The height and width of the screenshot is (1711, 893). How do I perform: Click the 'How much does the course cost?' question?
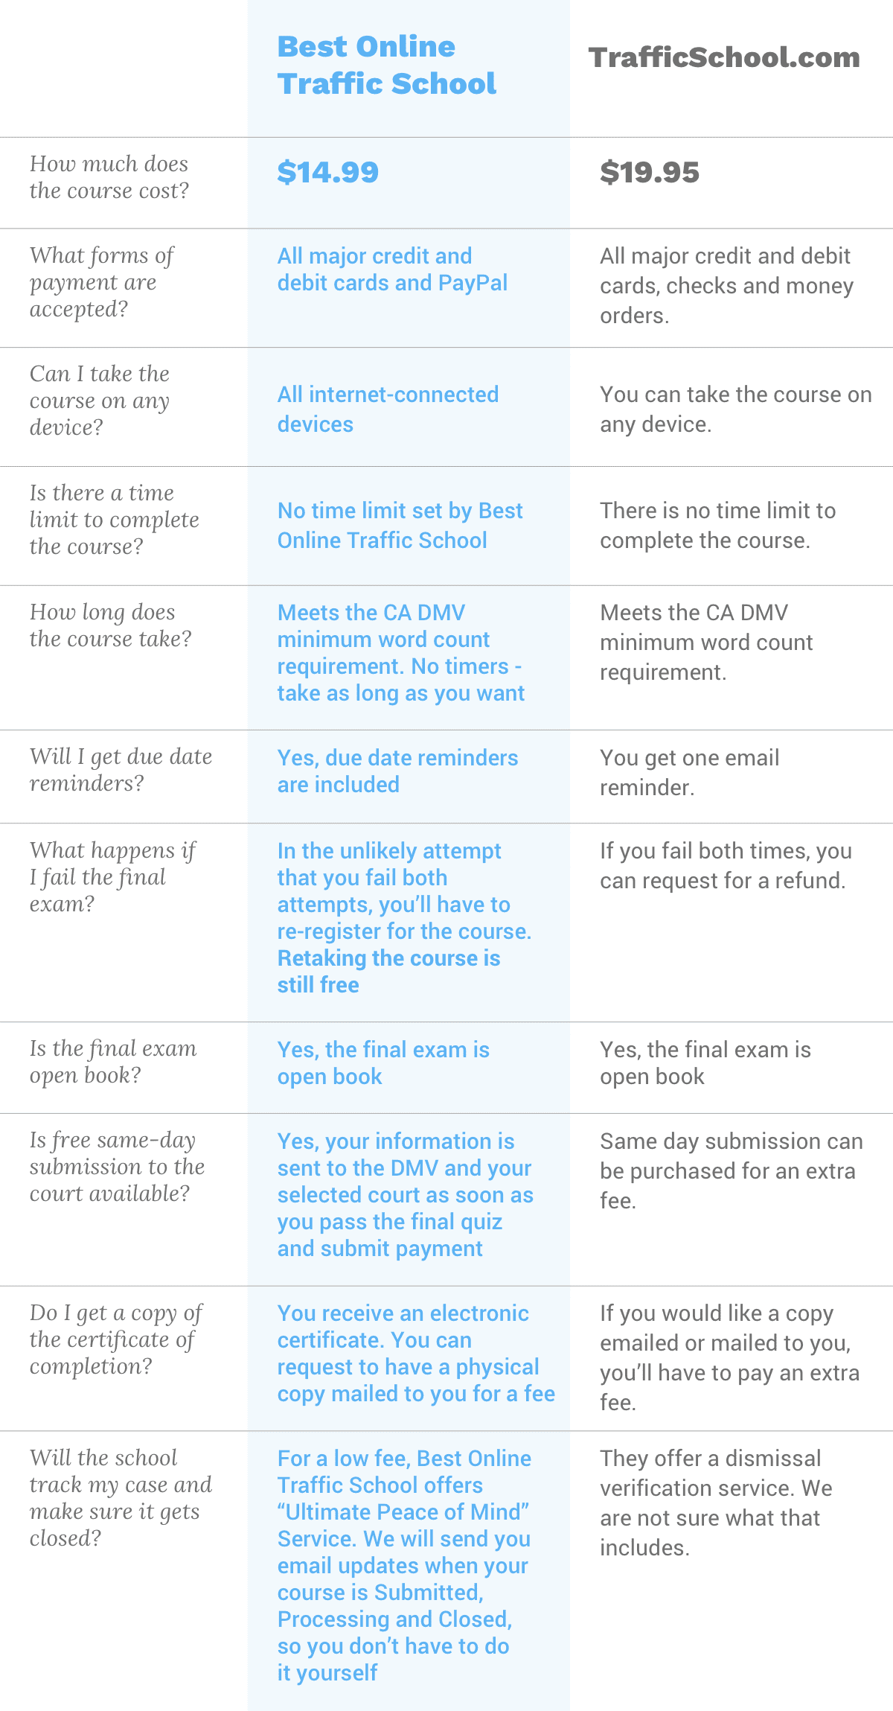(x=109, y=177)
